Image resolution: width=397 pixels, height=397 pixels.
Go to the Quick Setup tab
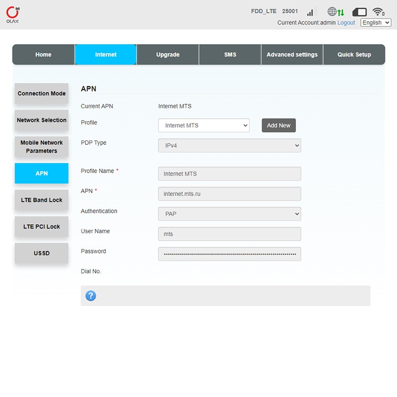(354, 55)
